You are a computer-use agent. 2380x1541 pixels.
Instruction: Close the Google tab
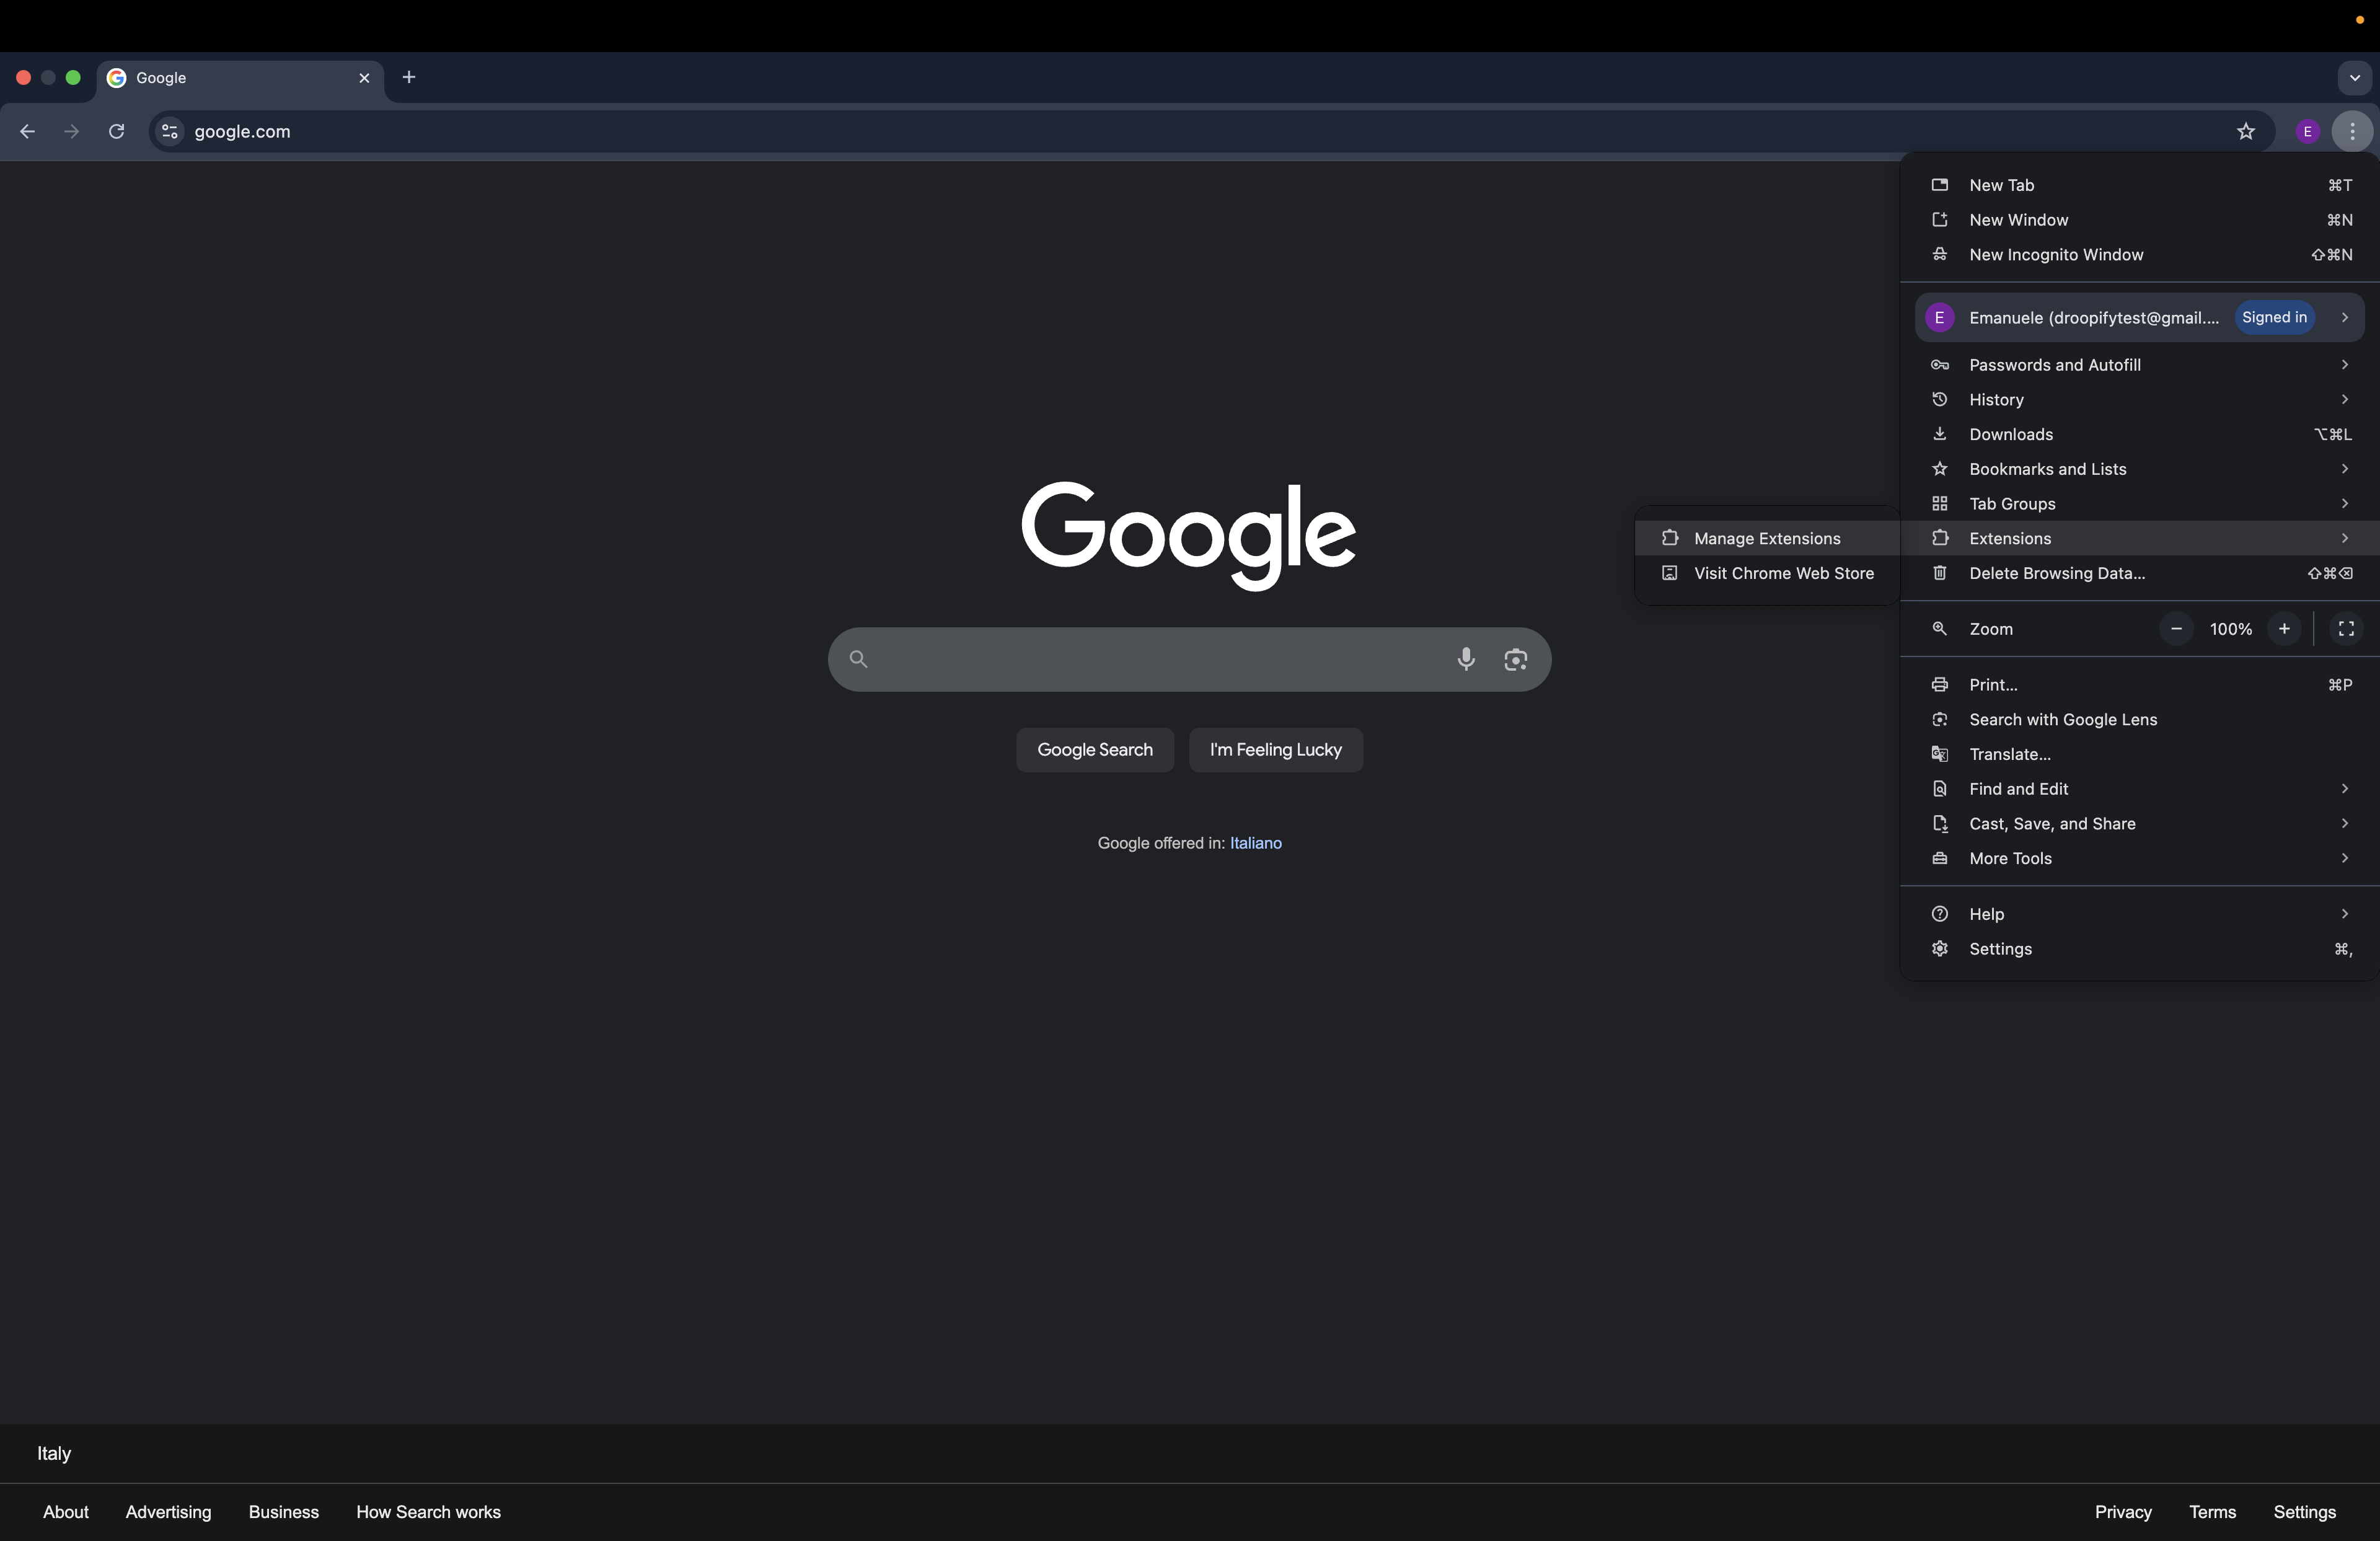(364, 77)
